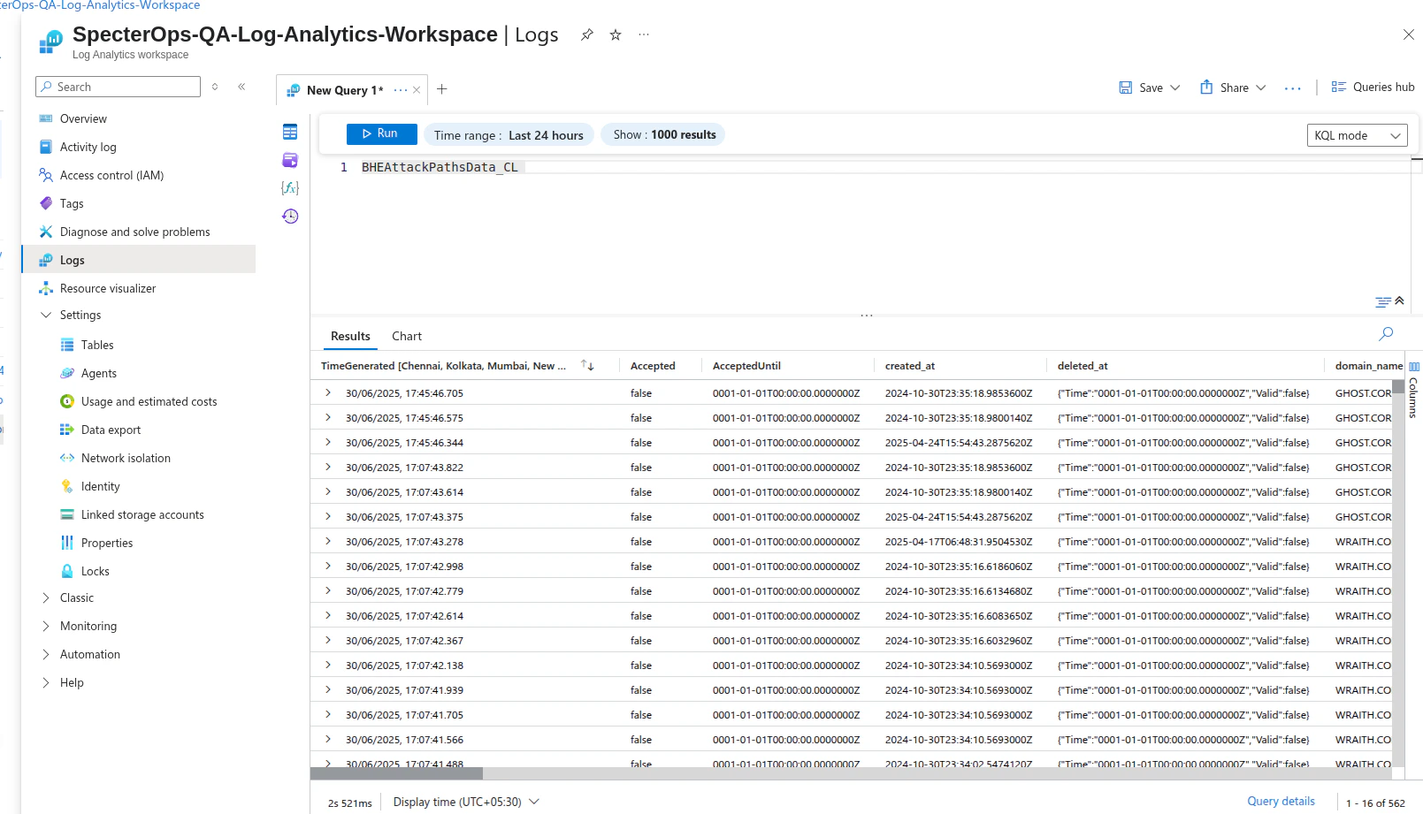Viewport: 1423px width, 814px height.
Task: Toggle sort order on TimeGenerated column
Action: click(587, 365)
